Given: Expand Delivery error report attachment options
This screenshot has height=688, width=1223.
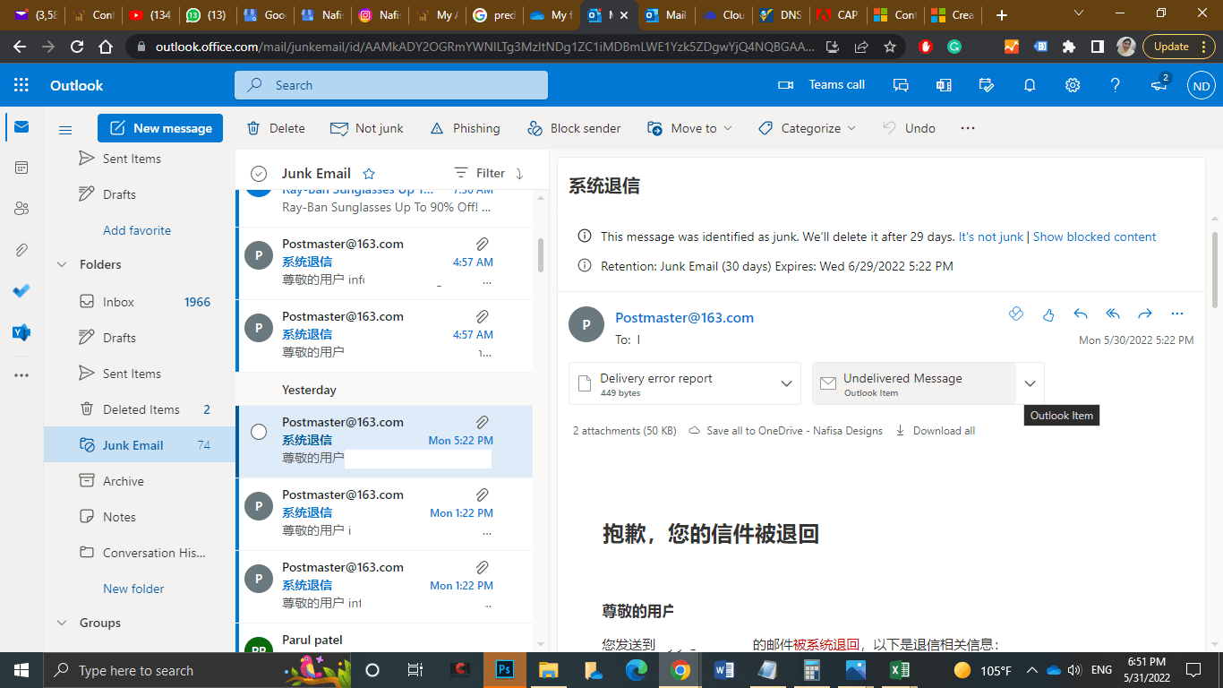Looking at the screenshot, I should pyautogui.click(x=786, y=383).
